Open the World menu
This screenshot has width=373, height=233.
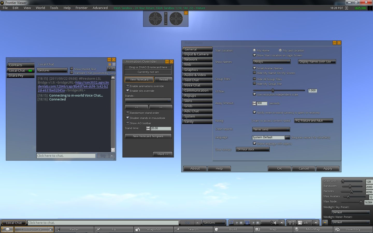tap(40, 8)
